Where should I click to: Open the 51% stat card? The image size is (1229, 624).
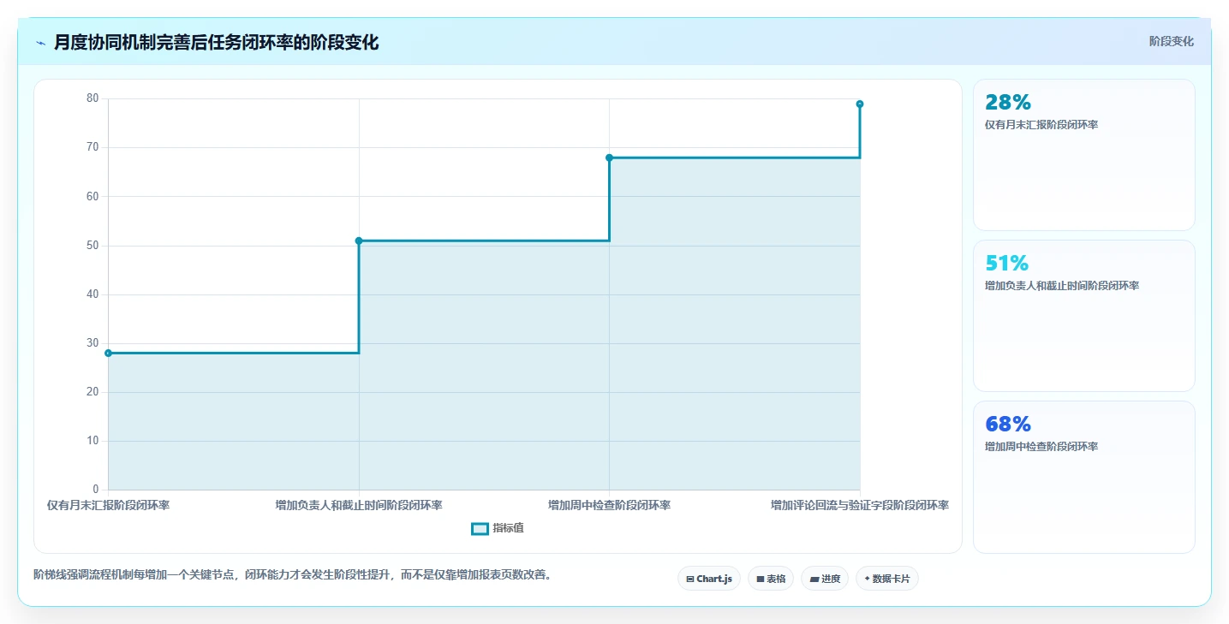(x=1083, y=316)
